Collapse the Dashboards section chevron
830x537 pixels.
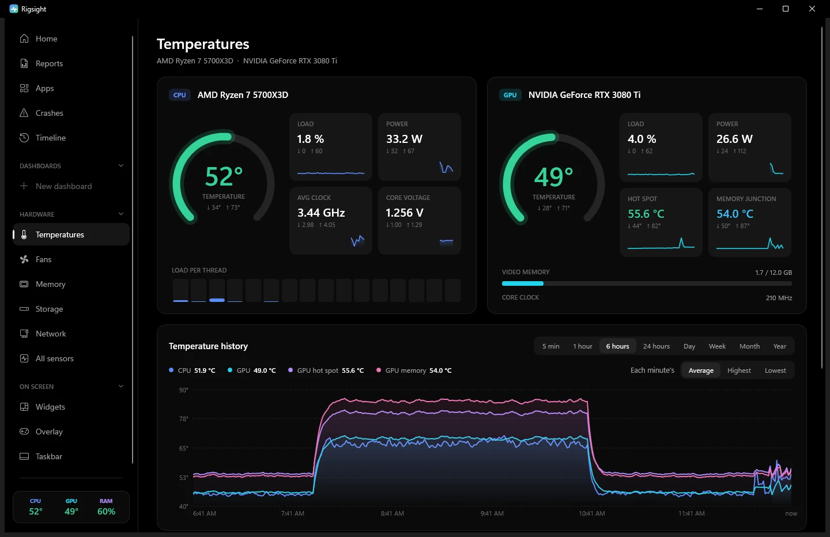point(121,166)
